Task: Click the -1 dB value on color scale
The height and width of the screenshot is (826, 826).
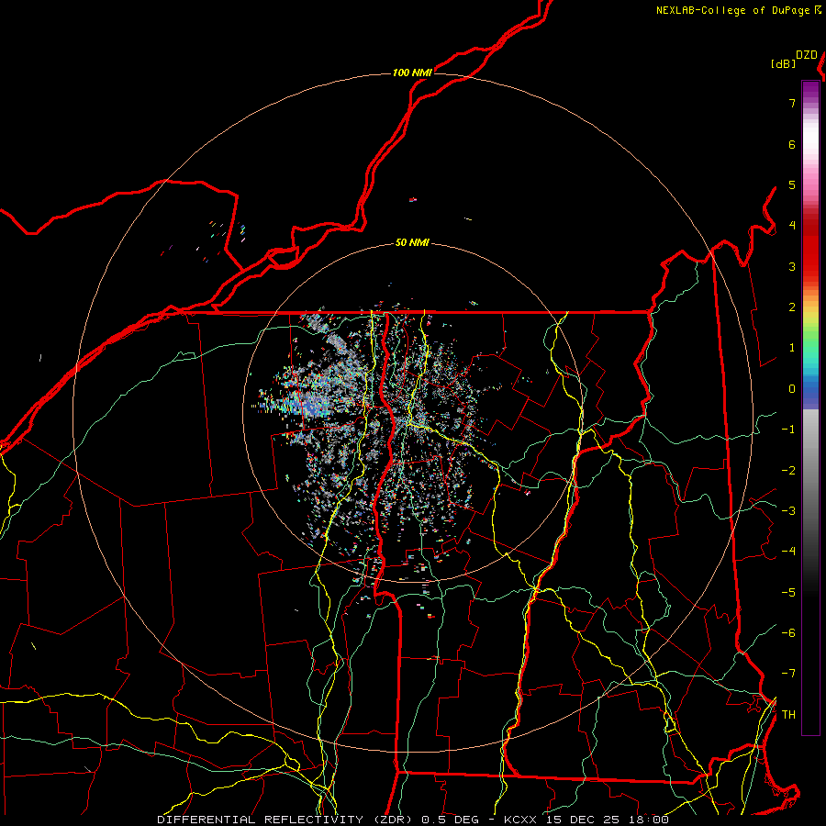Action: [788, 430]
